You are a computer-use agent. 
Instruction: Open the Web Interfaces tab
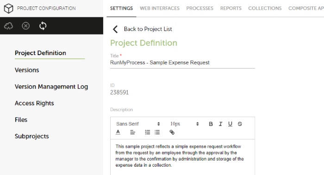click(160, 8)
